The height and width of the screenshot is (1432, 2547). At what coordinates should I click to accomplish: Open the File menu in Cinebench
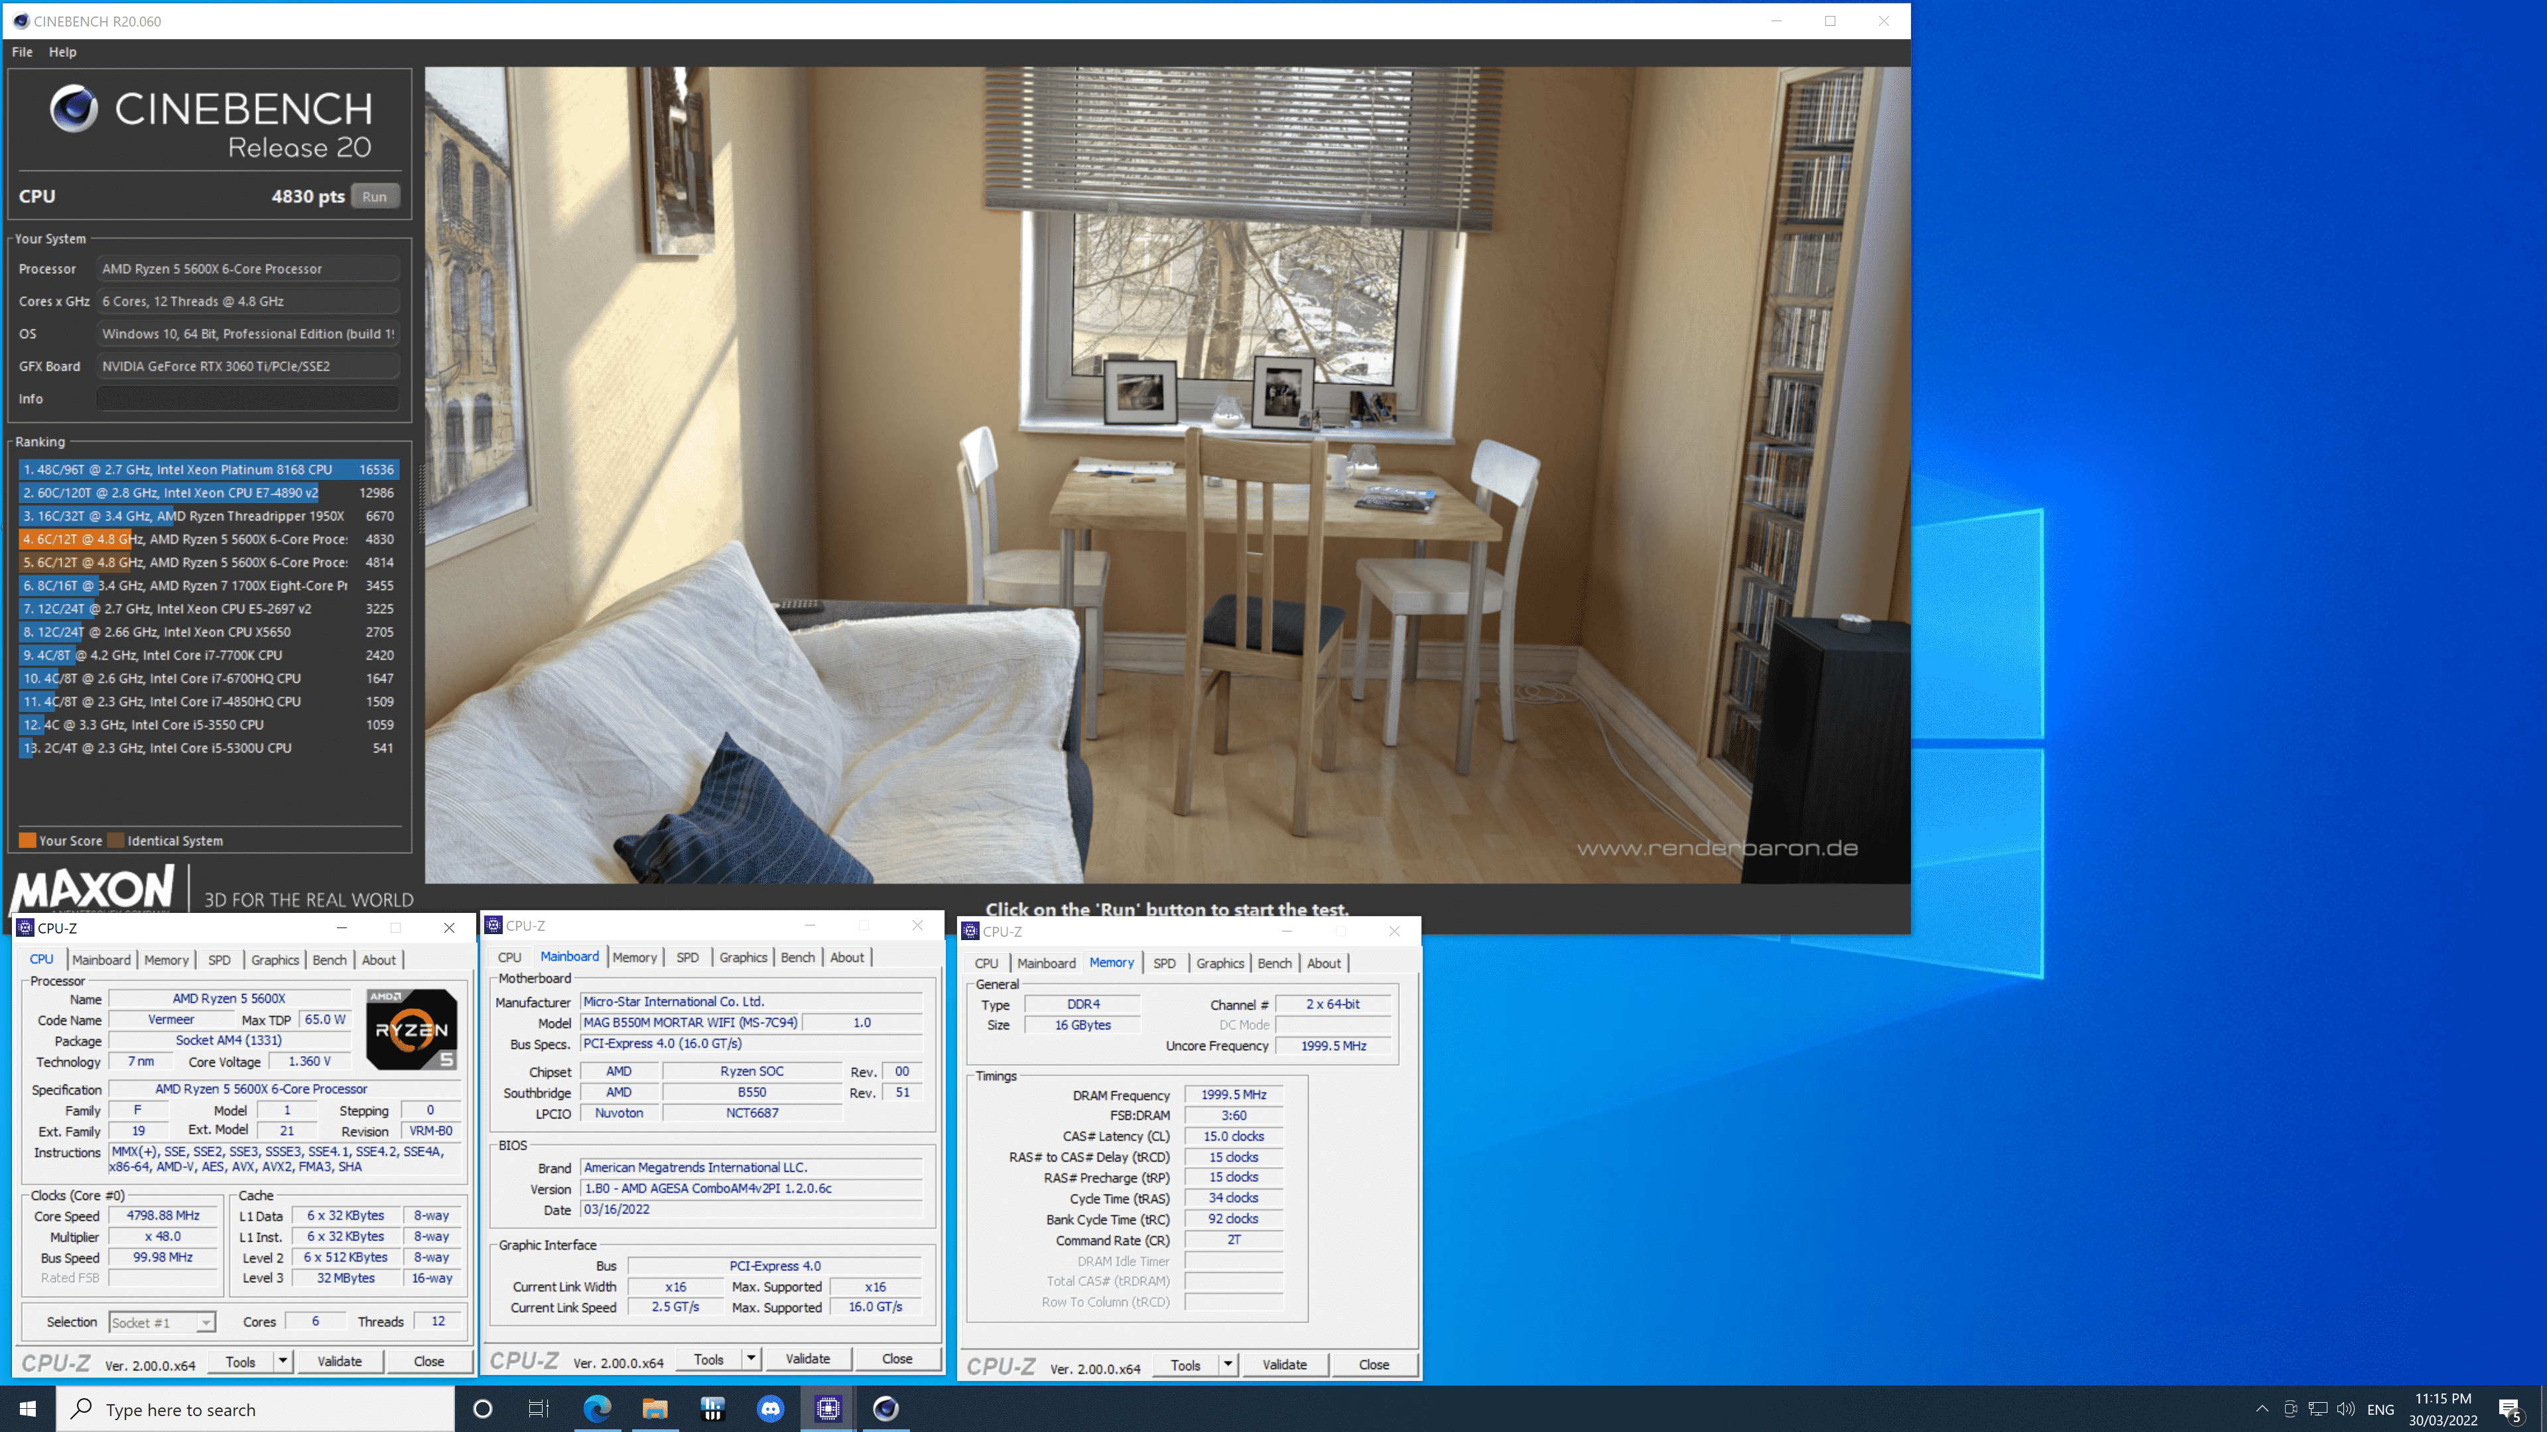pyautogui.click(x=22, y=52)
